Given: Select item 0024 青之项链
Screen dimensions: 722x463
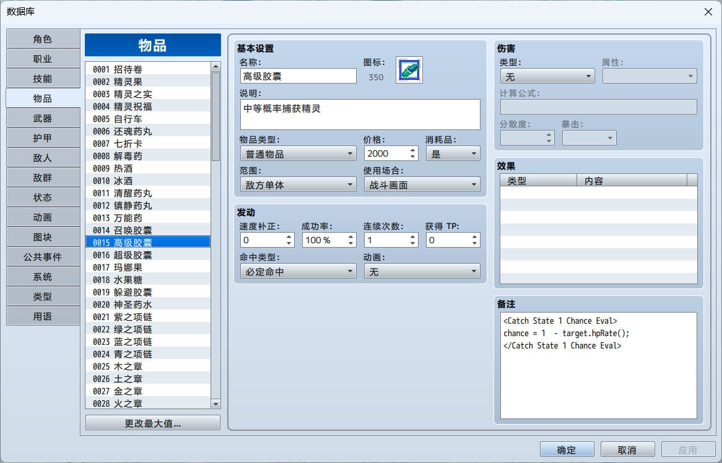Looking at the screenshot, I should pyautogui.click(x=148, y=354).
